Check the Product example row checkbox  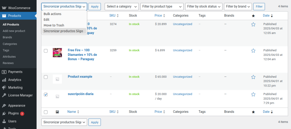tap(46, 77)
